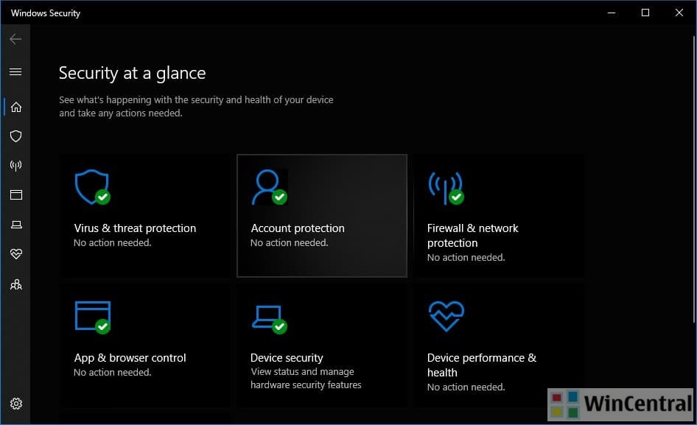
Task: Click the back arrow in the sidebar
Action: 15,39
